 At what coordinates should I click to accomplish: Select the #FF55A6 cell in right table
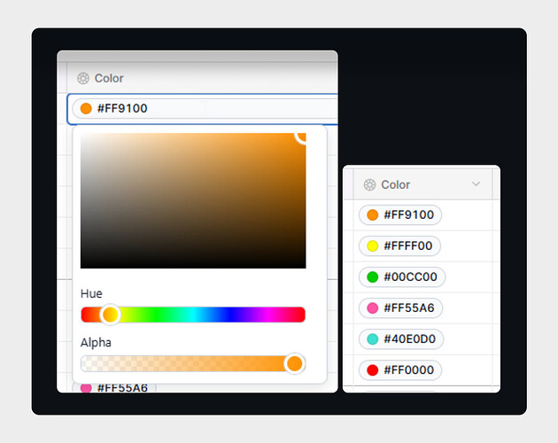coord(400,307)
